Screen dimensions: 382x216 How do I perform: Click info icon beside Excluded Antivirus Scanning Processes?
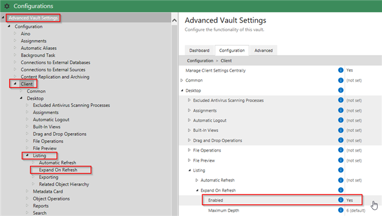click(341, 100)
